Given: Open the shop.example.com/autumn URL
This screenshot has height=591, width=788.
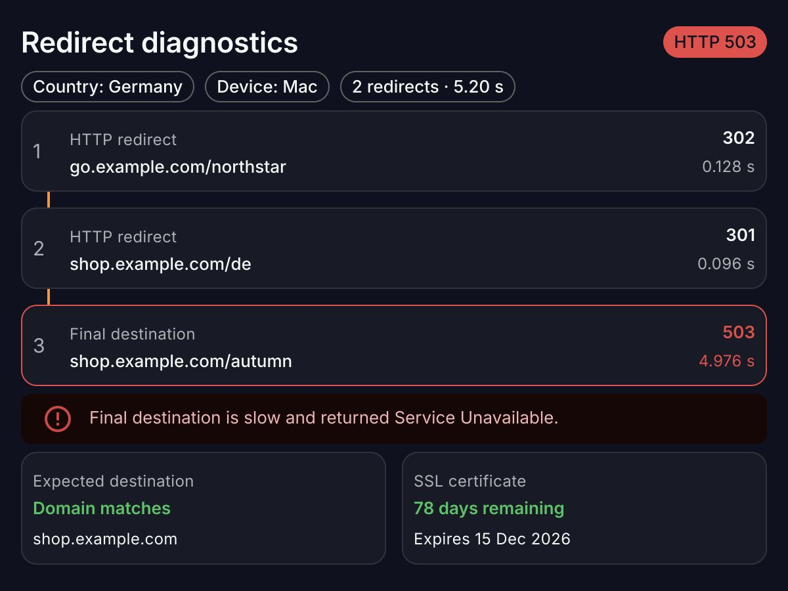Looking at the screenshot, I should 181,361.
